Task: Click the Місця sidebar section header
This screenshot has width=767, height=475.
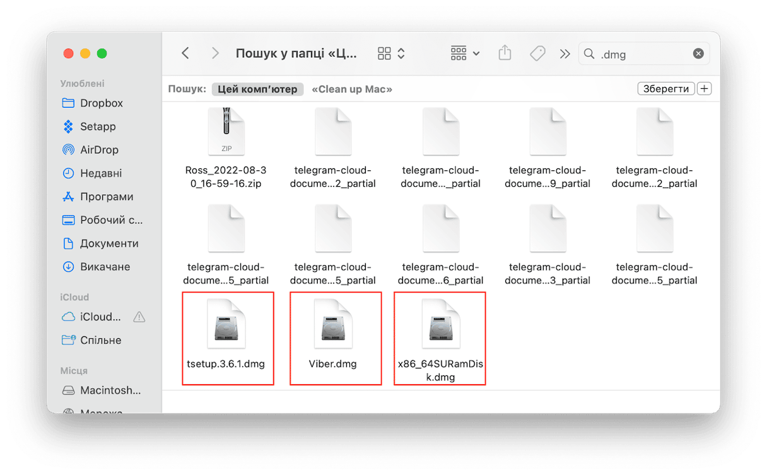Action: click(74, 371)
